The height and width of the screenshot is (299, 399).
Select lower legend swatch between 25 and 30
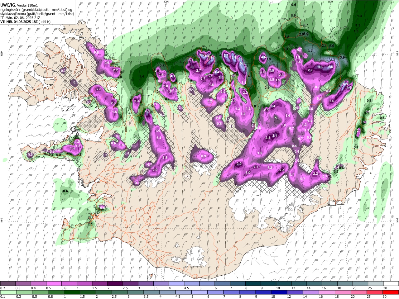click(375, 292)
